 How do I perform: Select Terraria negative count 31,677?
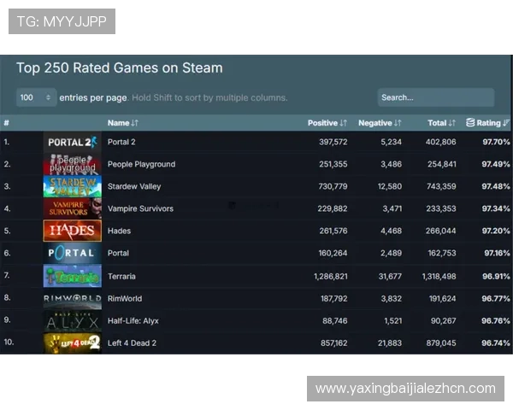390,276
